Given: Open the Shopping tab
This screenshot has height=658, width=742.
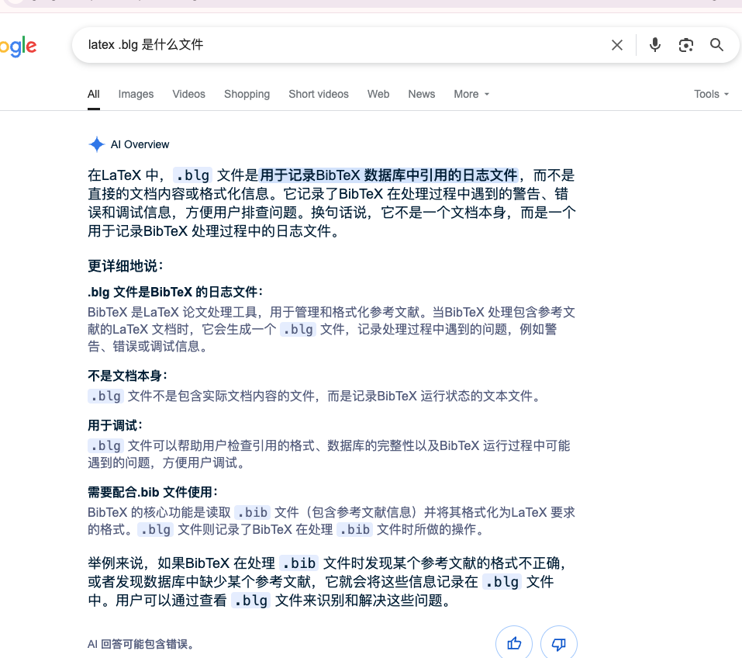Looking at the screenshot, I should 247,94.
